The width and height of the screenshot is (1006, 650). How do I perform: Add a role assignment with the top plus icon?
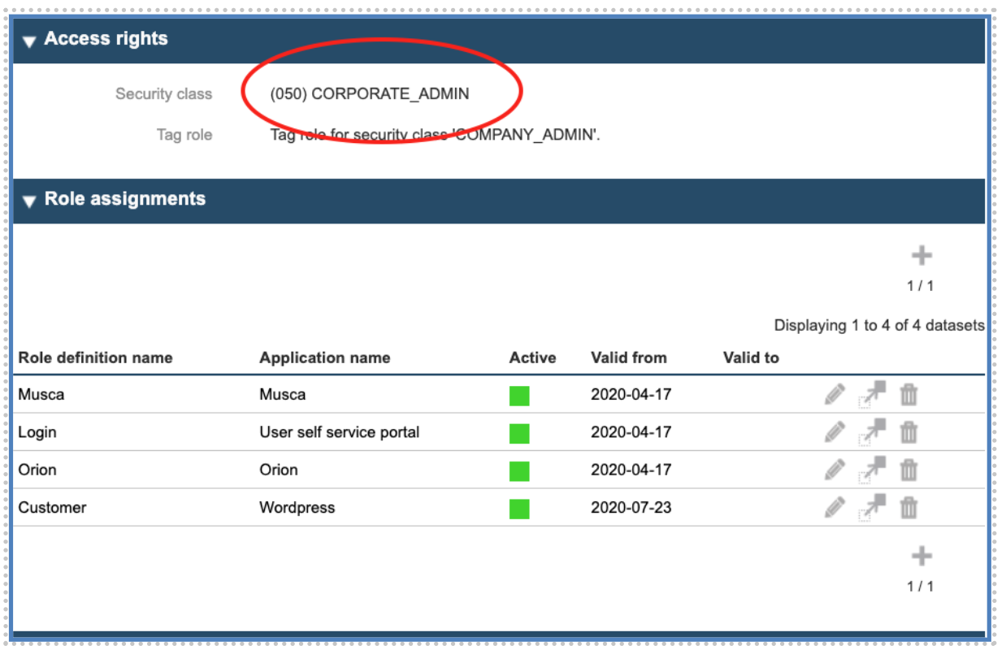[x=922, y=253]
